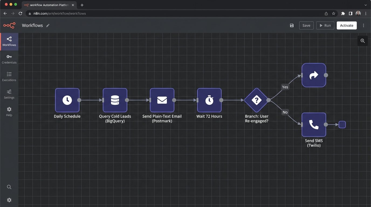371x207 pixels.
Task: Open the Send Plain-Text Email Postmark node
Action: point(162,100)
